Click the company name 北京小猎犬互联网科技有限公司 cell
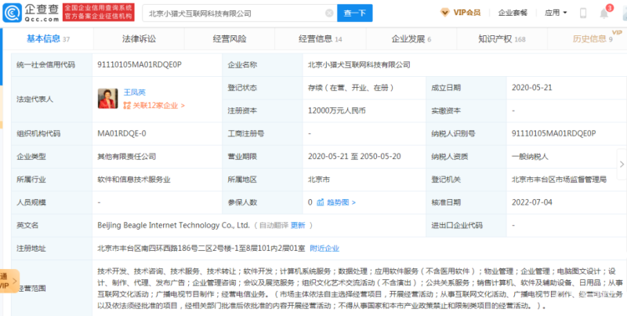 (x=359, y=64)
